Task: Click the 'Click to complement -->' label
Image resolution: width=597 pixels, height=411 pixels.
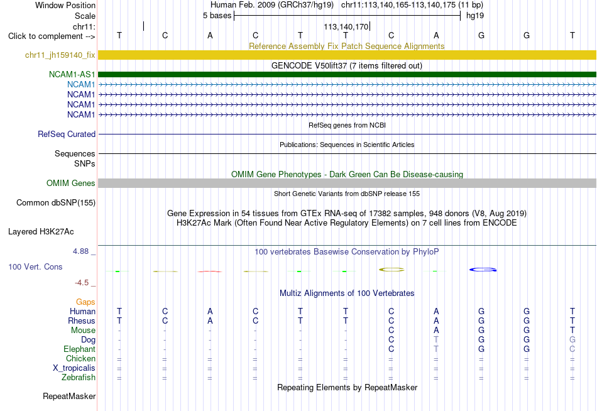Action: 52,36
